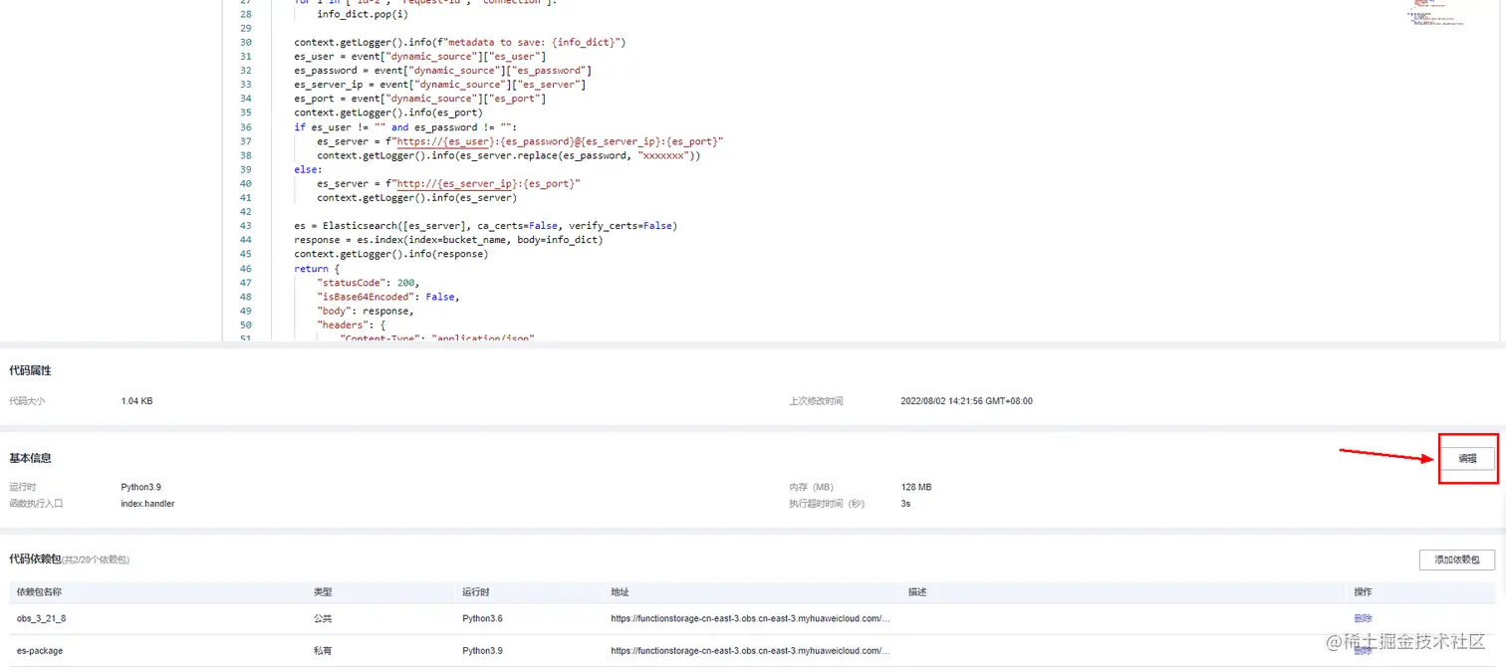
Task: Click the 类型 column header
Action: (x=323, y=592)
